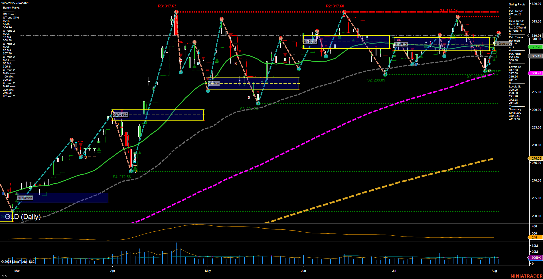The height and width of the screenshot is (279, 543).
Task: Select the S2: 299.89 support label
Action: (376, 80)
